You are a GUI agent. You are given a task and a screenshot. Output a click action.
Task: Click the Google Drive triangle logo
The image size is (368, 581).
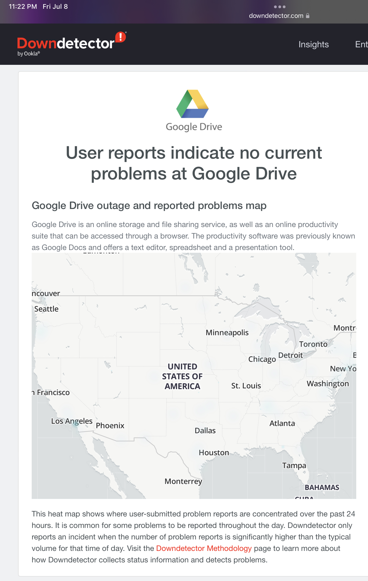coord(193,104)
